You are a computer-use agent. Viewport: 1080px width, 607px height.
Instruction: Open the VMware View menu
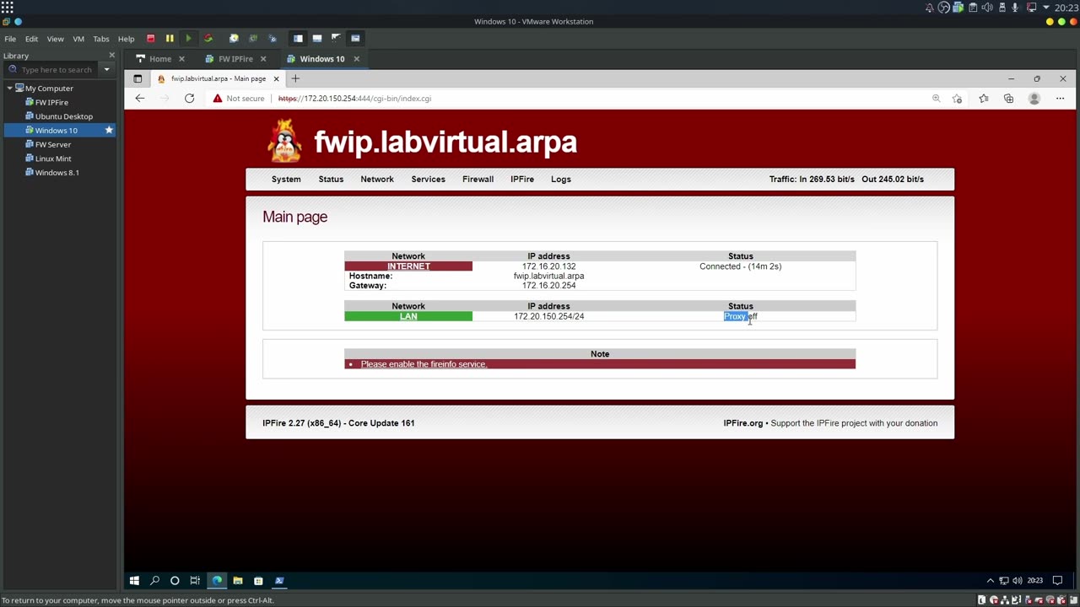[55, 39]
